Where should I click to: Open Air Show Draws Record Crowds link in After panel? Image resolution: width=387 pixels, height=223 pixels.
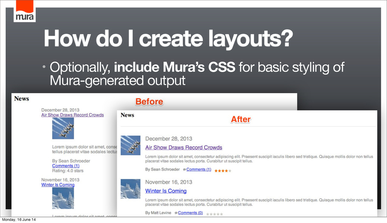coord(184,147)
